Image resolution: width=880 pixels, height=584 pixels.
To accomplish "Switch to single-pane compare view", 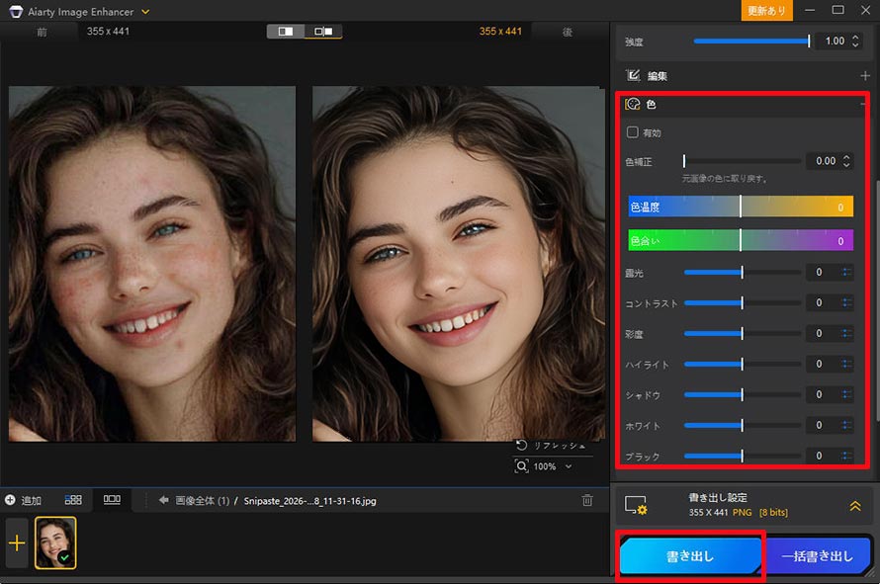I will [286, 32].
